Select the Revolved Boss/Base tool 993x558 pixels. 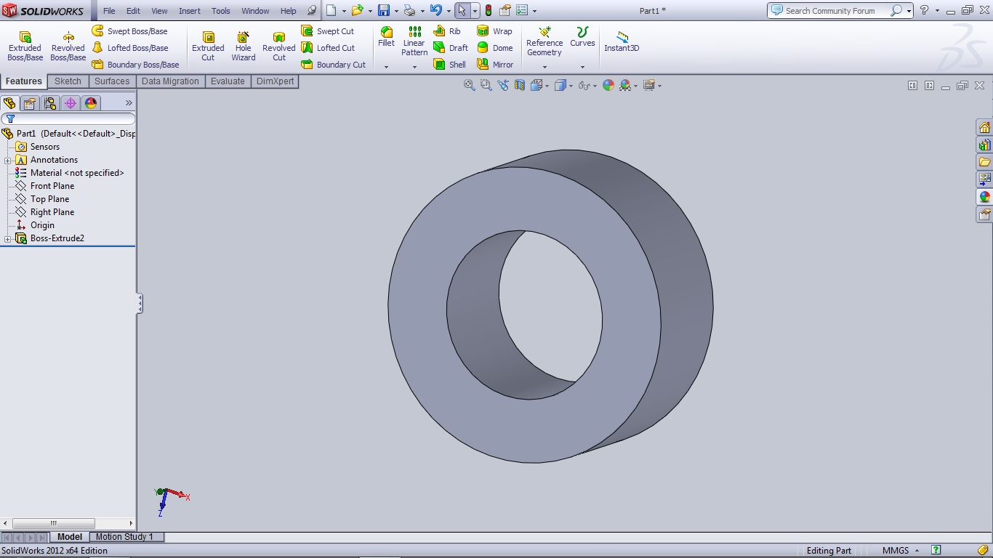[x=68, y=46]
